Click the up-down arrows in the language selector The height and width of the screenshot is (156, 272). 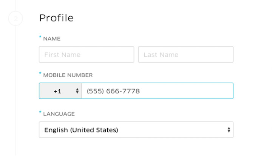click(229, 130)
